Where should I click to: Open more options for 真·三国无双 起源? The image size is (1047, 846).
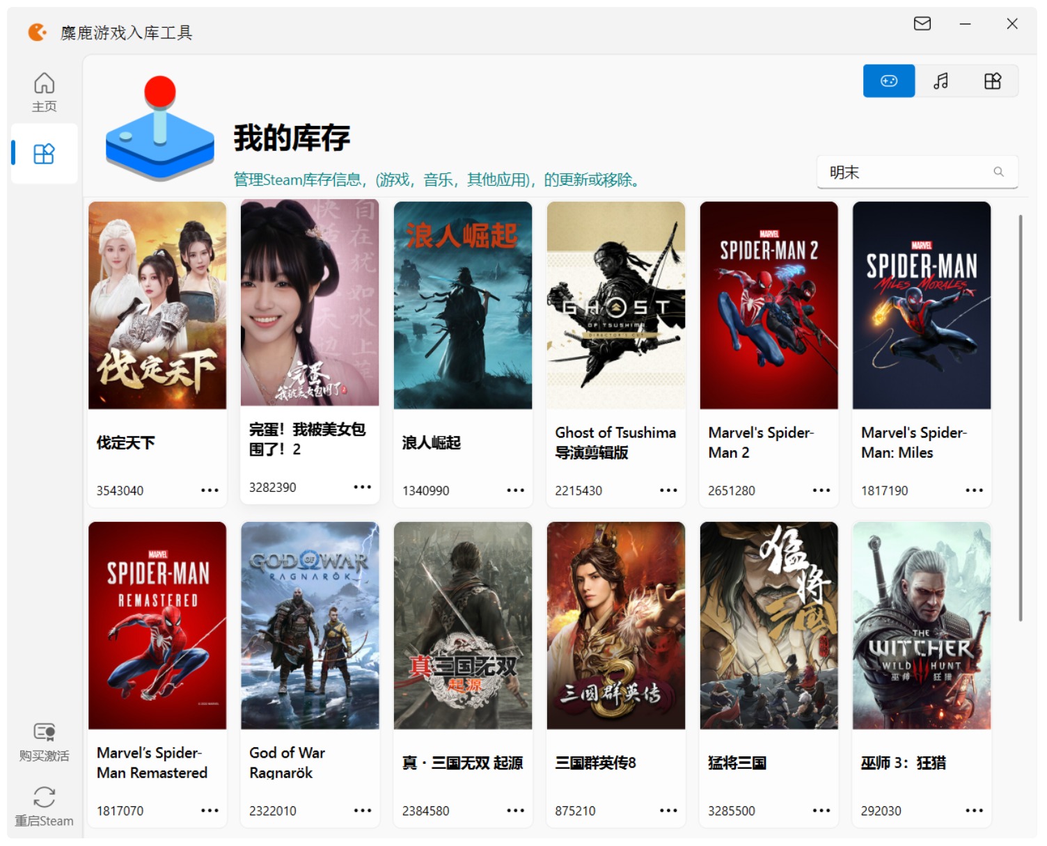[x=516, y=811]
